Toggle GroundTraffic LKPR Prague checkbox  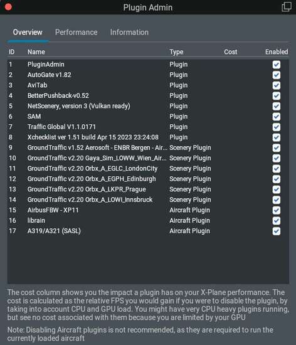[x=277, y=189]
